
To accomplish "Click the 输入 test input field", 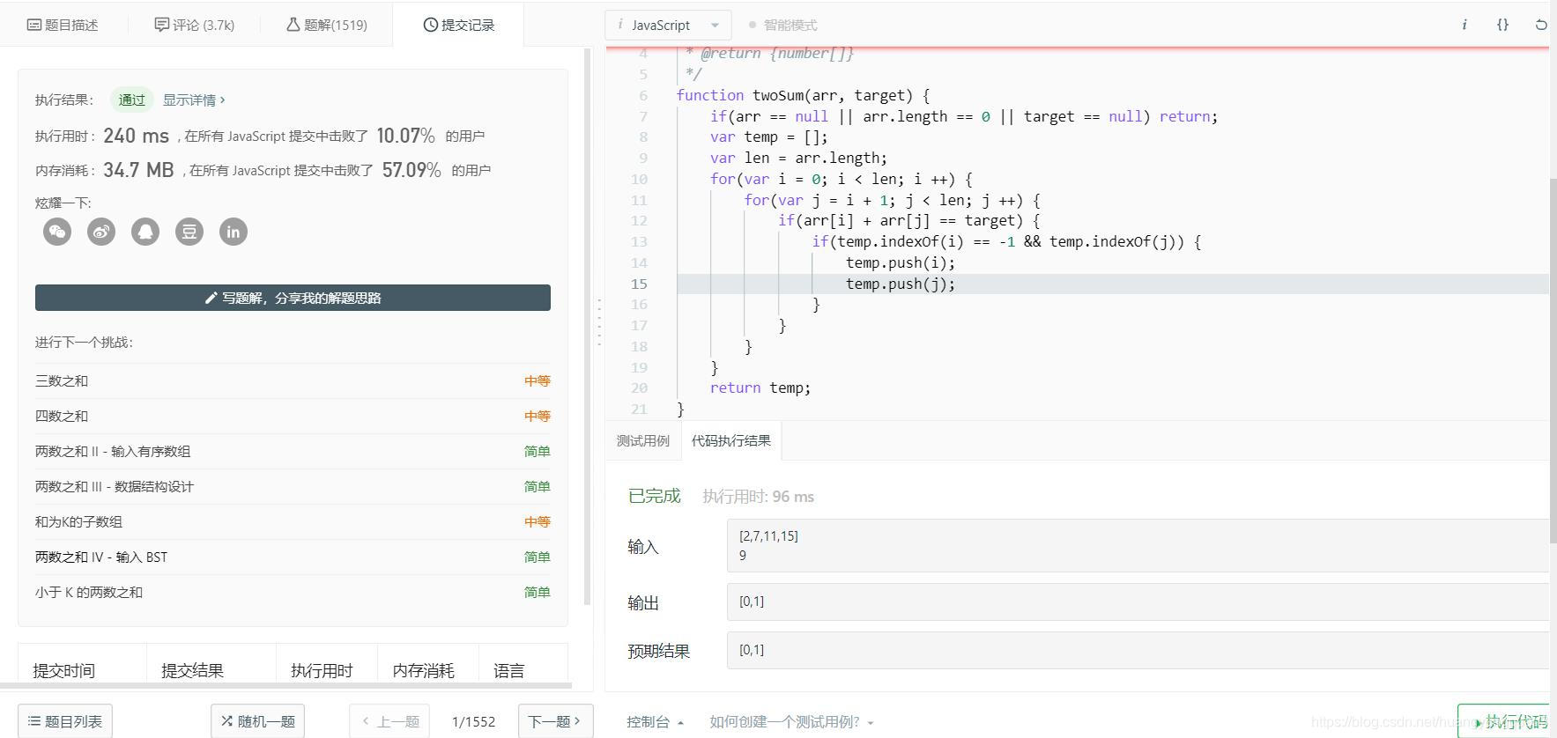I will click(1138, 545).
